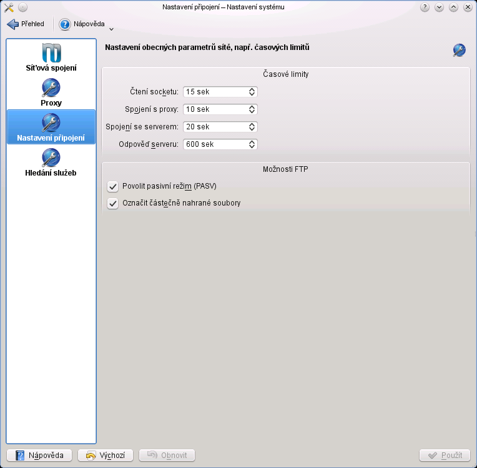Click the bottom Nápověda button

39,456
